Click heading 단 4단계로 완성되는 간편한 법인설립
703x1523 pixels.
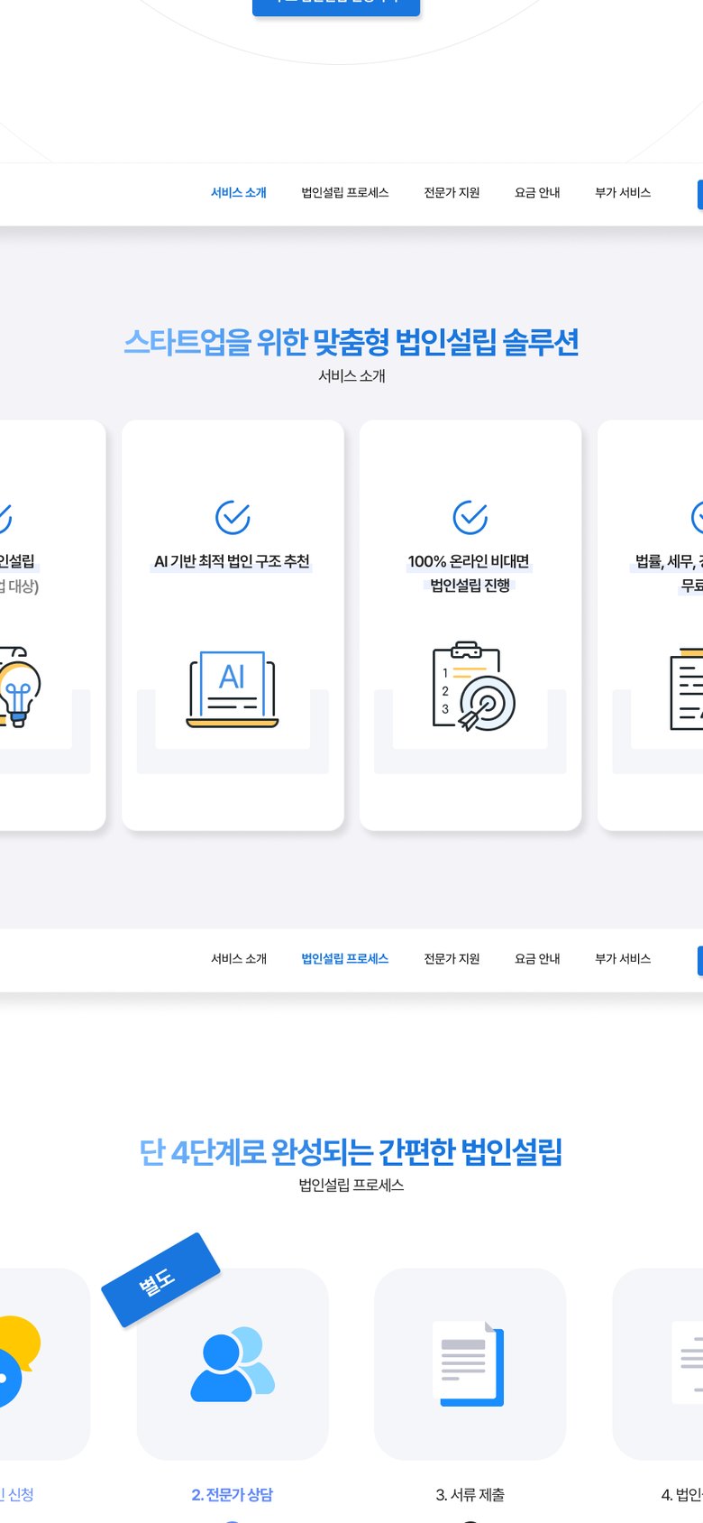(351, 1152)
